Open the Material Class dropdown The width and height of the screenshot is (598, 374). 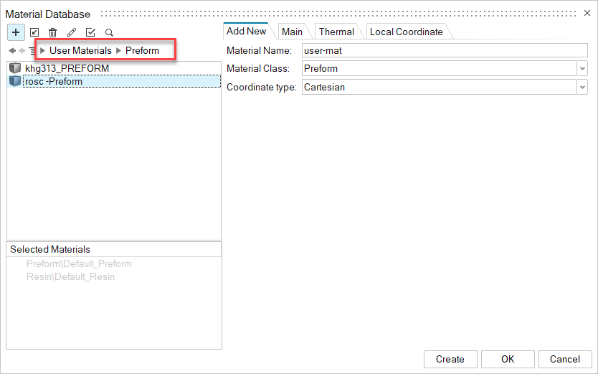pyautogui.click(x=582, y=69)
